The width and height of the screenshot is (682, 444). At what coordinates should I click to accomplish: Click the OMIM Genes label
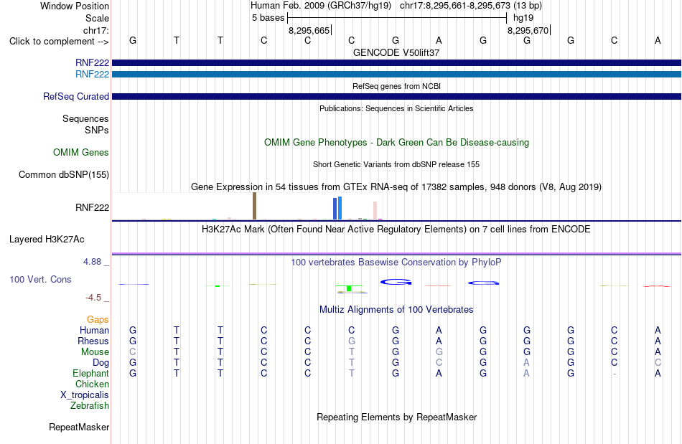click(x=81, y=153)
